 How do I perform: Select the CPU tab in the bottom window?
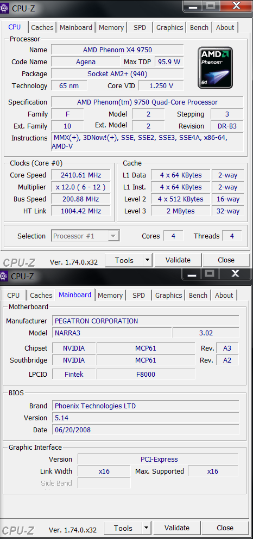point(14,295)
